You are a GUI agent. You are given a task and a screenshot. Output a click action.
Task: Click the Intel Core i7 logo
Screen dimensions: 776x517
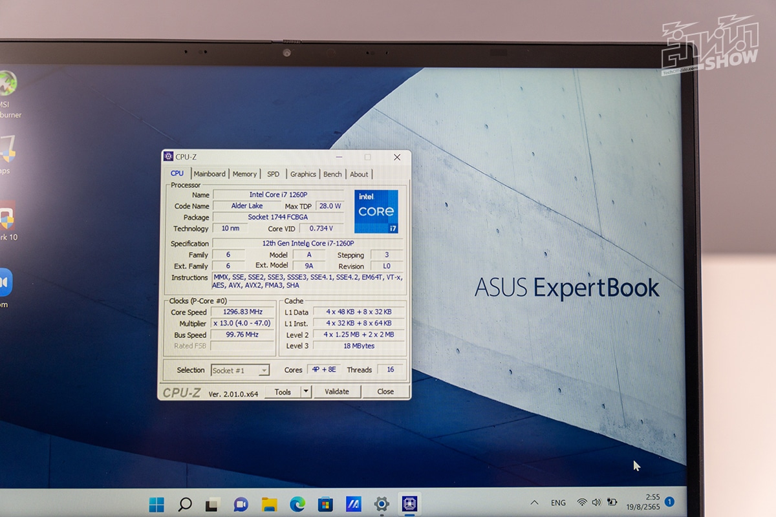[x=376, y=211]
